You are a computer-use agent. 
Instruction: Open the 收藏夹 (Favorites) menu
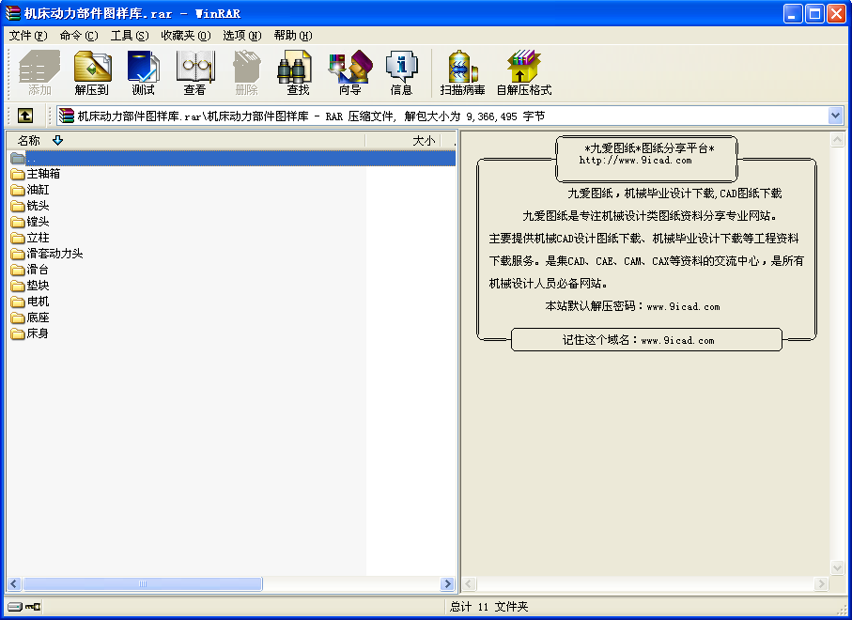(184, 36)
